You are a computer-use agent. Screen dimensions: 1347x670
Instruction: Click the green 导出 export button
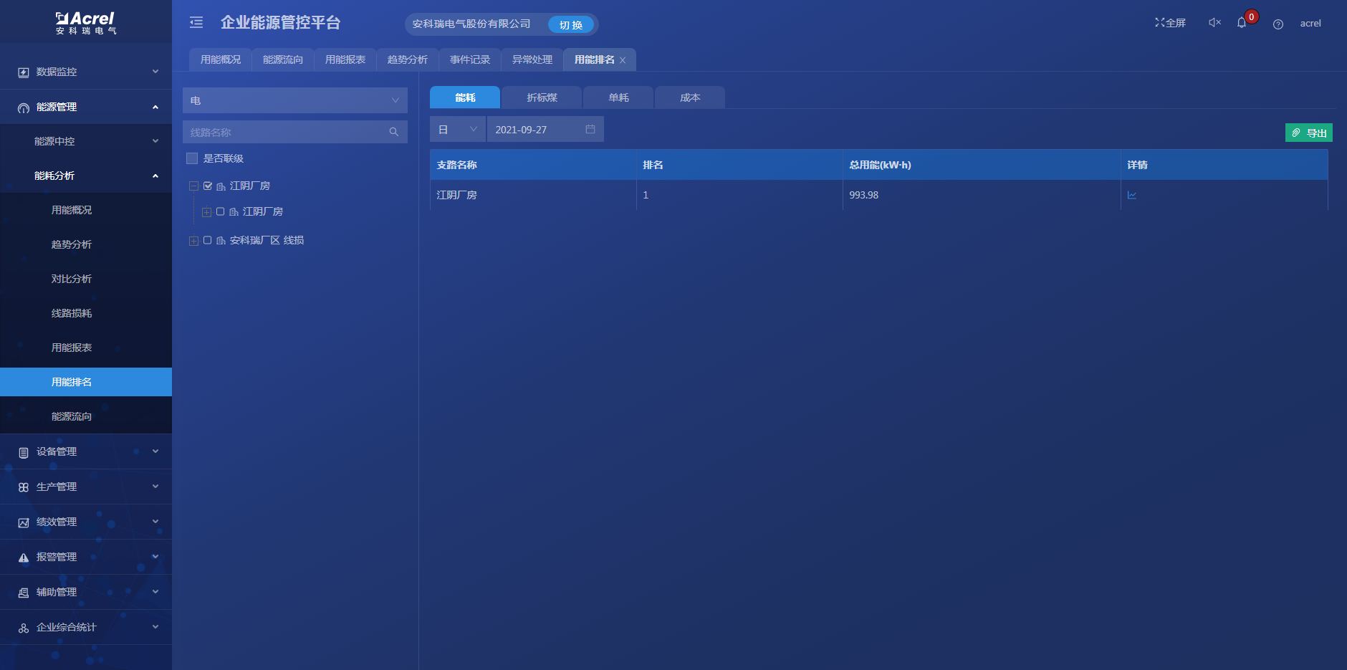[x=1308, y=133]
